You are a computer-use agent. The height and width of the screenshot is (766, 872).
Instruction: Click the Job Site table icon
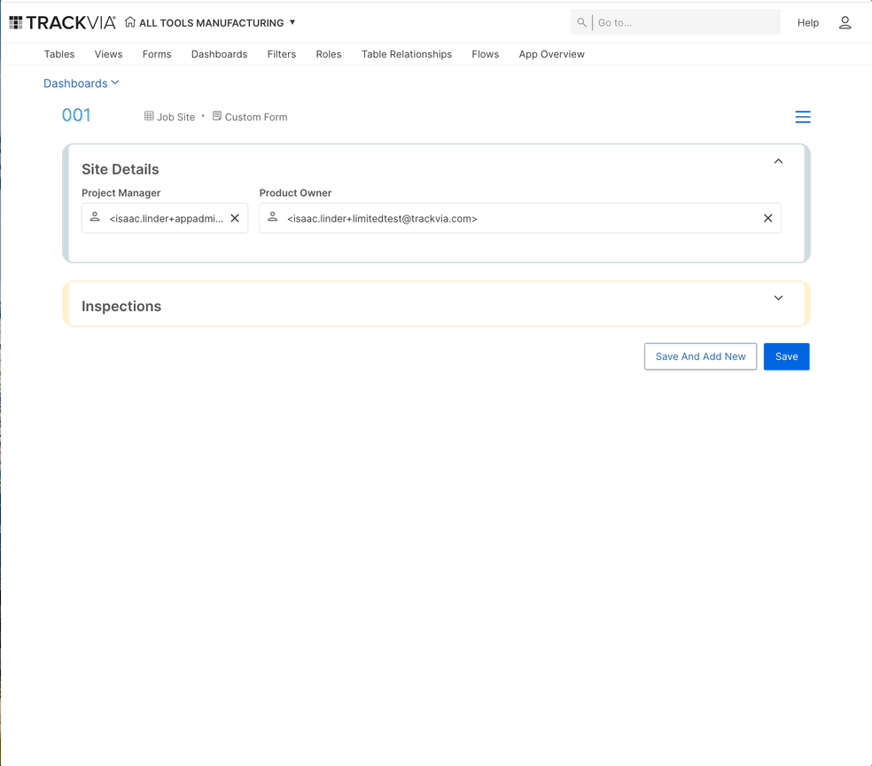point(149,116)
